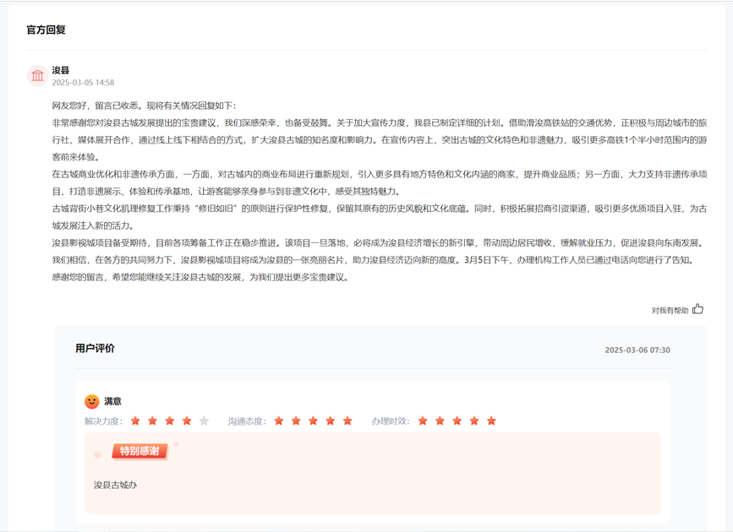Mark reply as helpful via 对我有帮助
Screen dimensions: 733x532
[670, 311]
